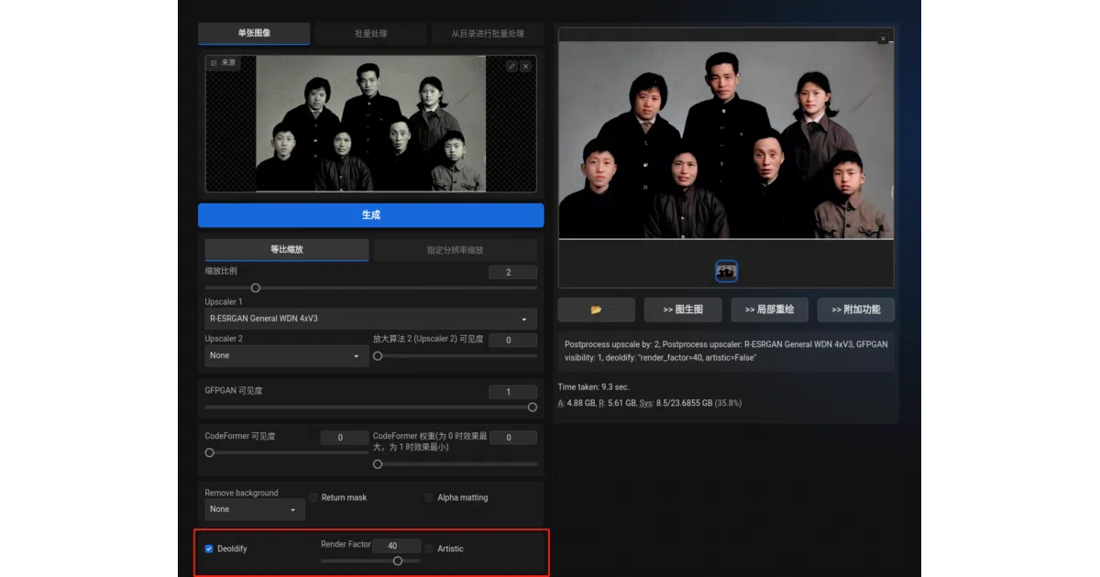Click the pencil edit icon on source image
The image size is (1100, 577).
pyautogui.click(x=511, y=66)
